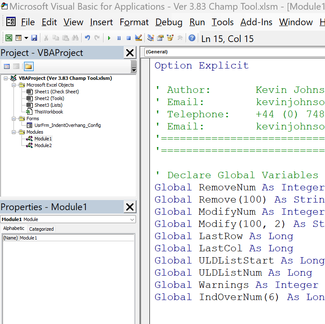Collapse the Microsoft Excel Objects folder
This screenshot has width=325, height=324.
[x=13, y=85]
